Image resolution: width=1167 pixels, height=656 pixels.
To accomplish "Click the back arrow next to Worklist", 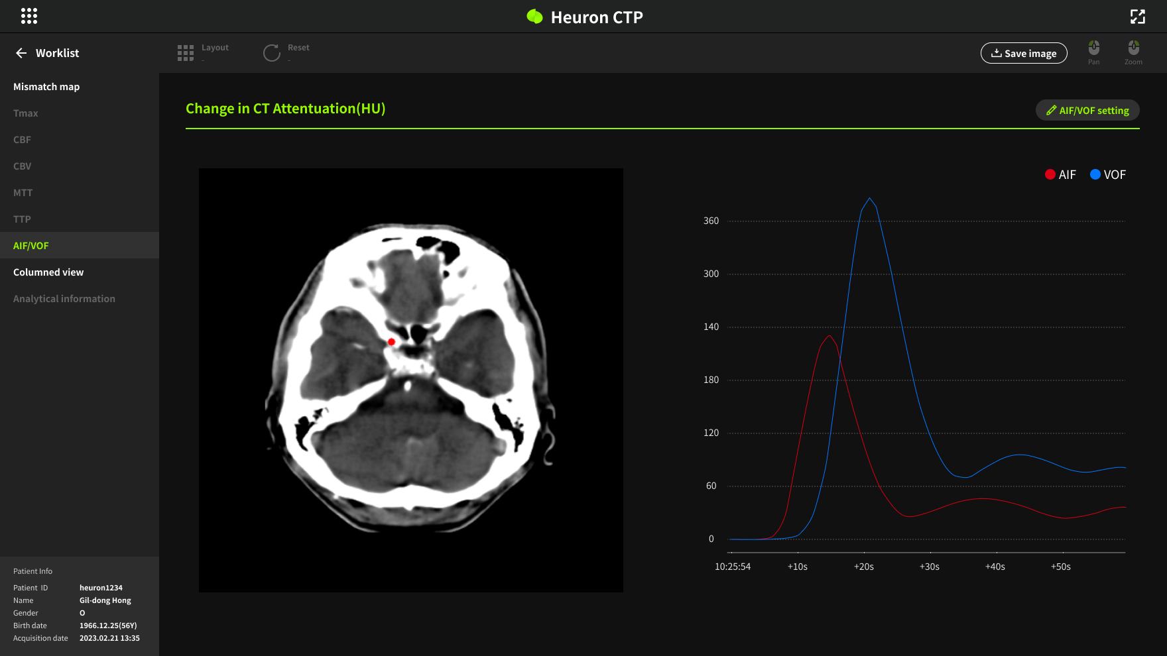I will [21, 53].
